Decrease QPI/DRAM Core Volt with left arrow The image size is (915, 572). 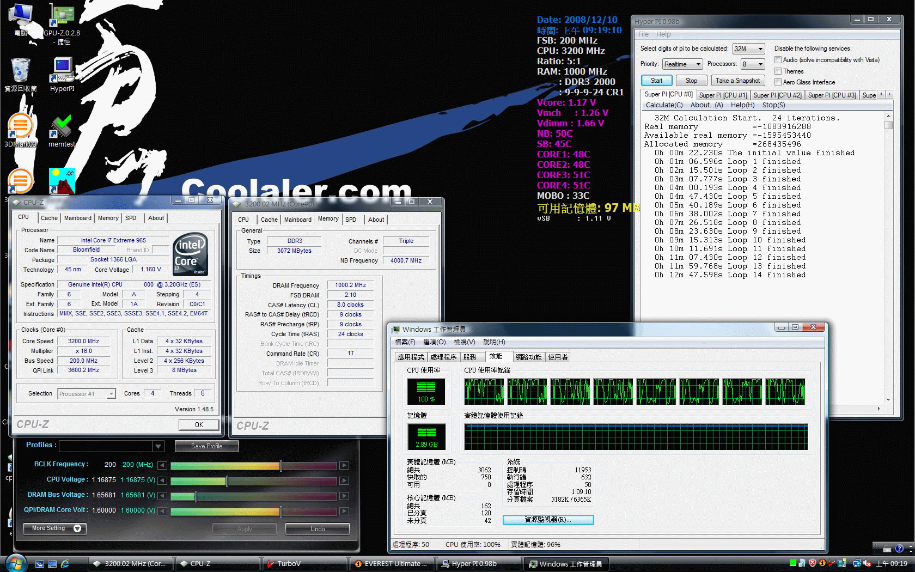[x=162, y=511]
